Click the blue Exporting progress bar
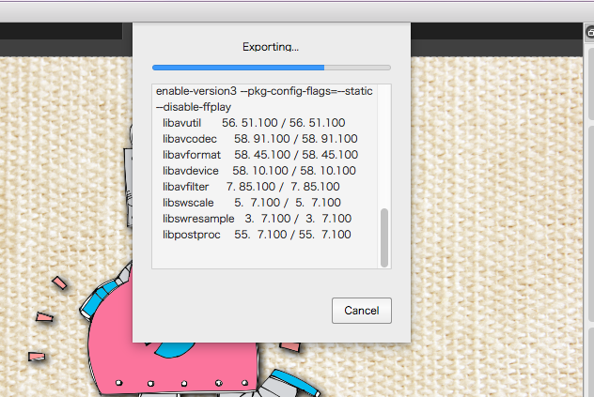594x397 pixels. coord(272,68)
